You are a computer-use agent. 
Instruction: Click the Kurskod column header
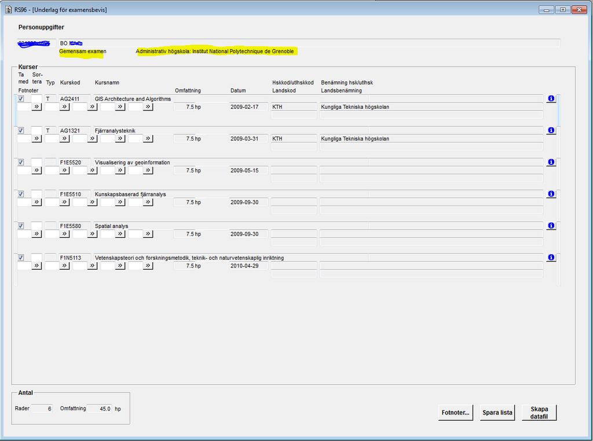[70, 82]
